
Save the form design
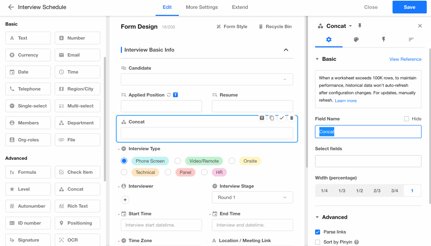click(409, 7)
